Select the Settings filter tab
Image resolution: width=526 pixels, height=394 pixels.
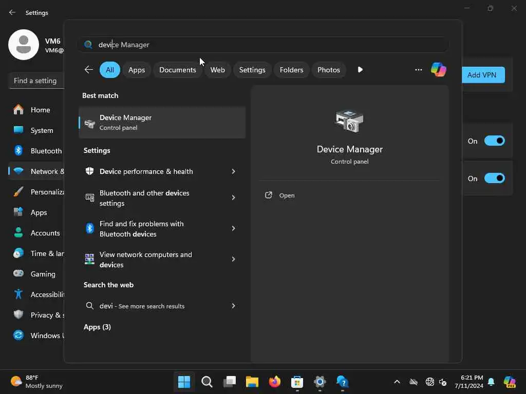tap(252, 70)
